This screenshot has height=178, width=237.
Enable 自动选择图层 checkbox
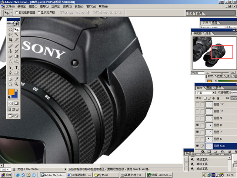pyautogui.click(x=17, y=13)
